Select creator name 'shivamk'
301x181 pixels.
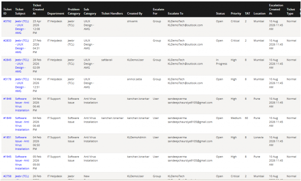[132, 21]
